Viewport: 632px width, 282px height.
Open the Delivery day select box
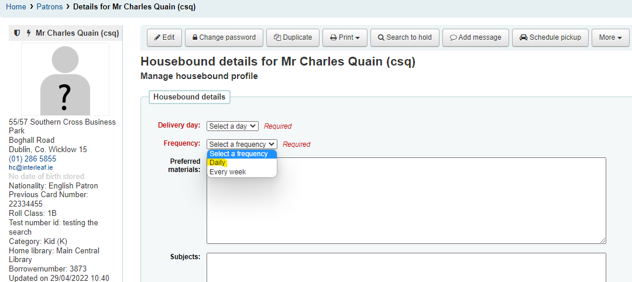(232, 126)
